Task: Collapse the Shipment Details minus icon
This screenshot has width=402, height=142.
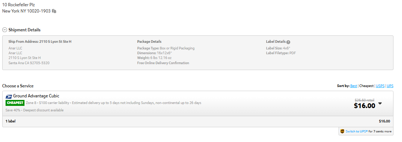Action: tap(4, 30)
